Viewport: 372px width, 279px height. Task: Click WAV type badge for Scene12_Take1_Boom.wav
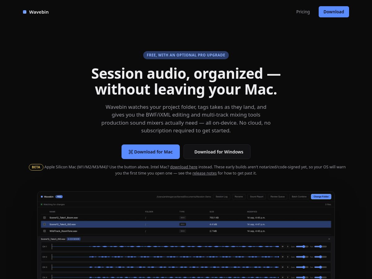[x=183, y=218]
